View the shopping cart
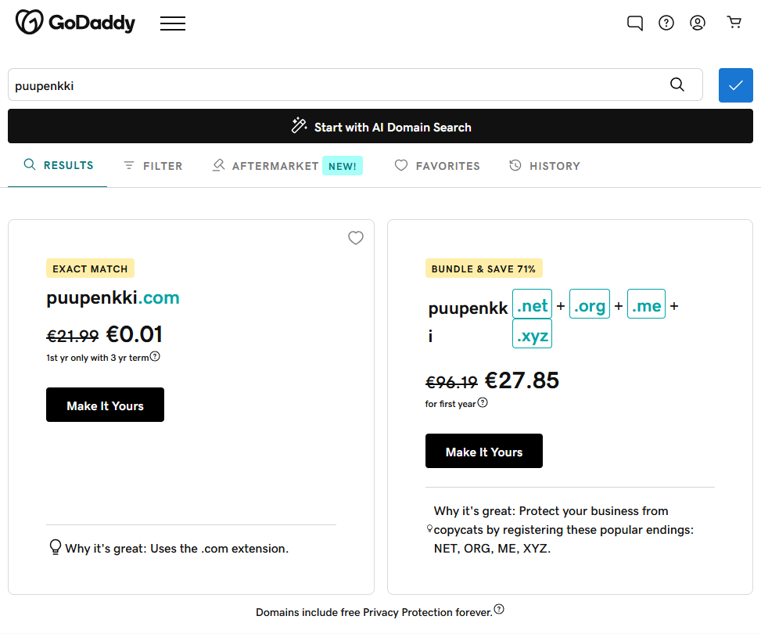 point(734,23)
